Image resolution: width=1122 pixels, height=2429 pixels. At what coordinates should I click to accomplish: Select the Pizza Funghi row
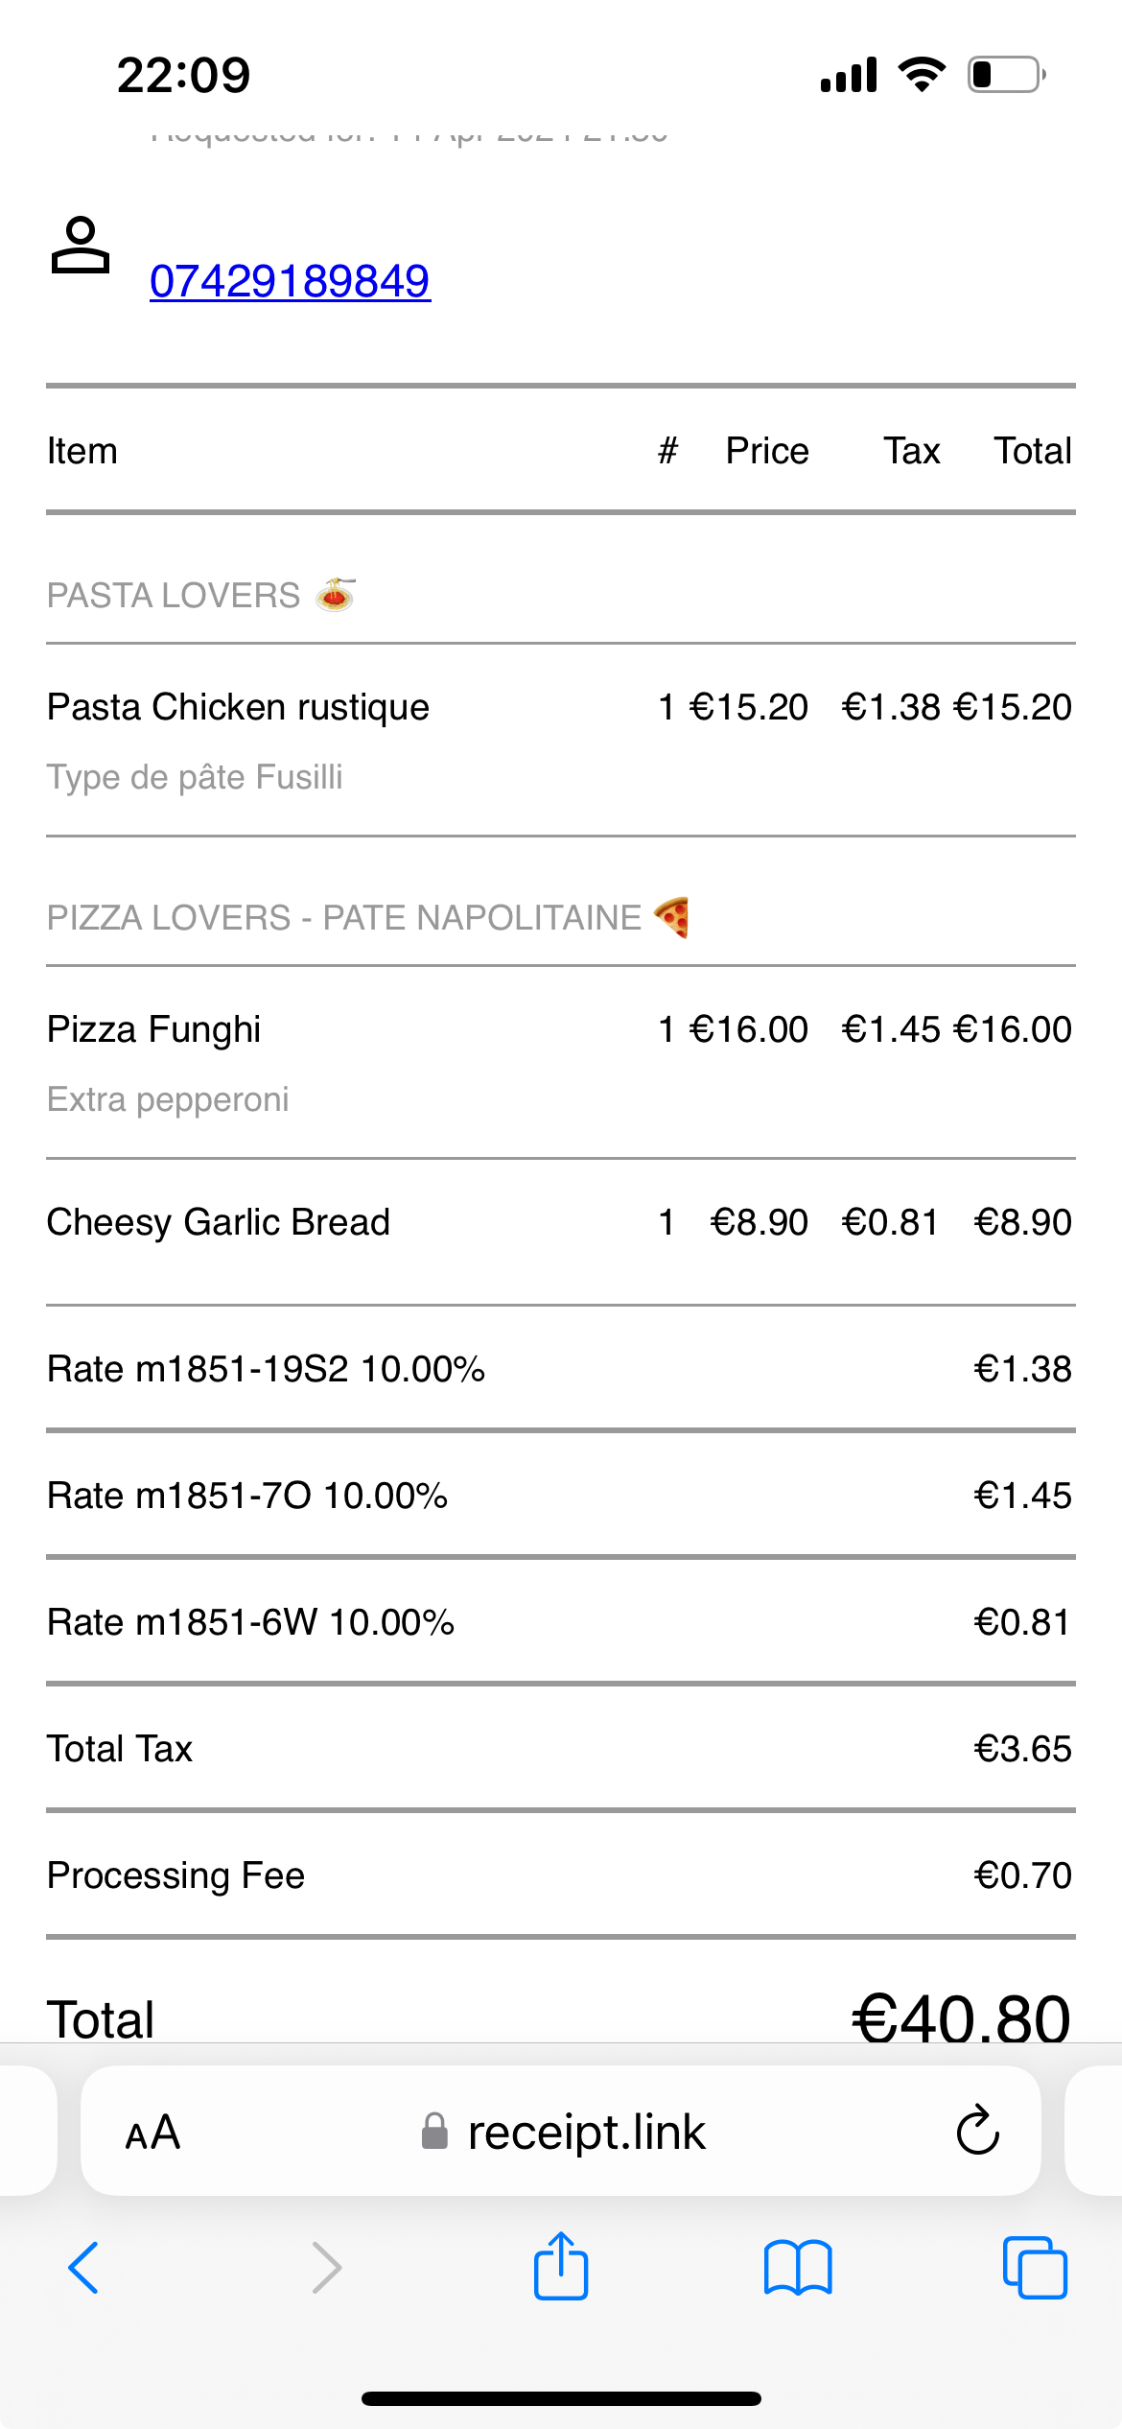tap(560, 1063)
